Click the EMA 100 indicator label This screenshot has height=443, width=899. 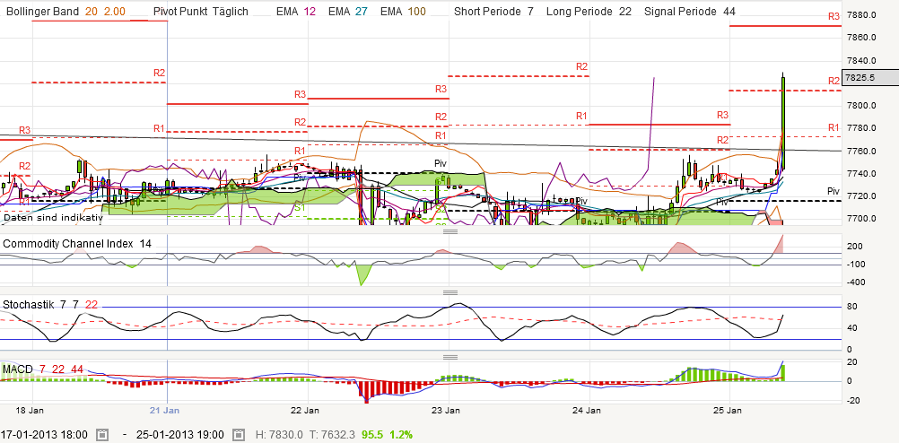tap(403, 12)
